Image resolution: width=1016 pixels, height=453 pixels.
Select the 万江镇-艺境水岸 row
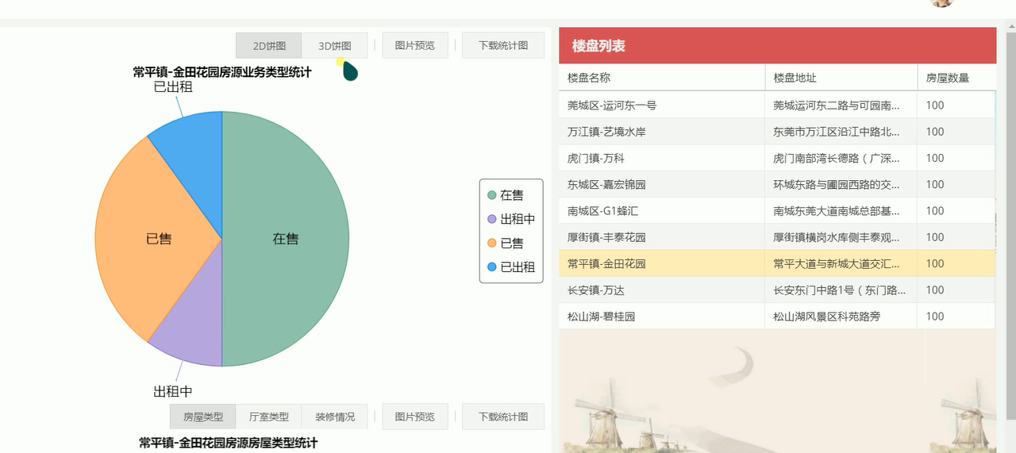coord(777,132)
